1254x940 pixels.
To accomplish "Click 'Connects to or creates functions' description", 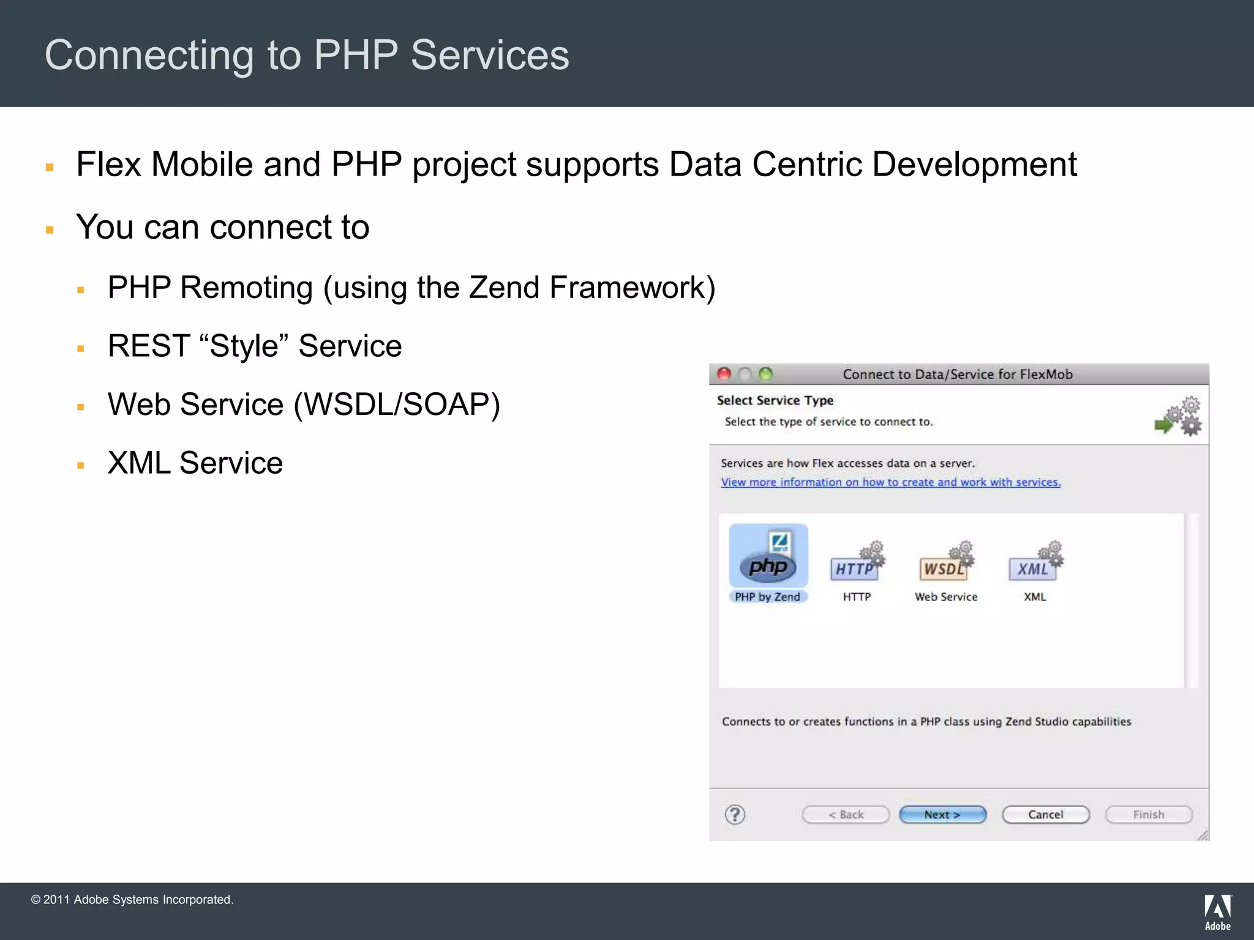I will tap(926, 722).
